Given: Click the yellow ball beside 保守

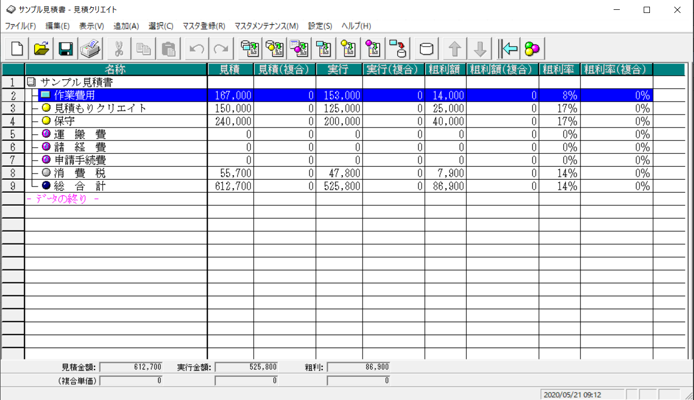Looking at the screenshot, I should (x=46, y=121).
